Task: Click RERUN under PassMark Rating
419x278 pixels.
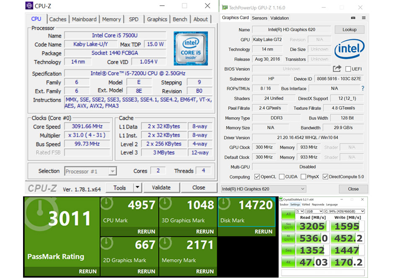Action: point(88,271)
